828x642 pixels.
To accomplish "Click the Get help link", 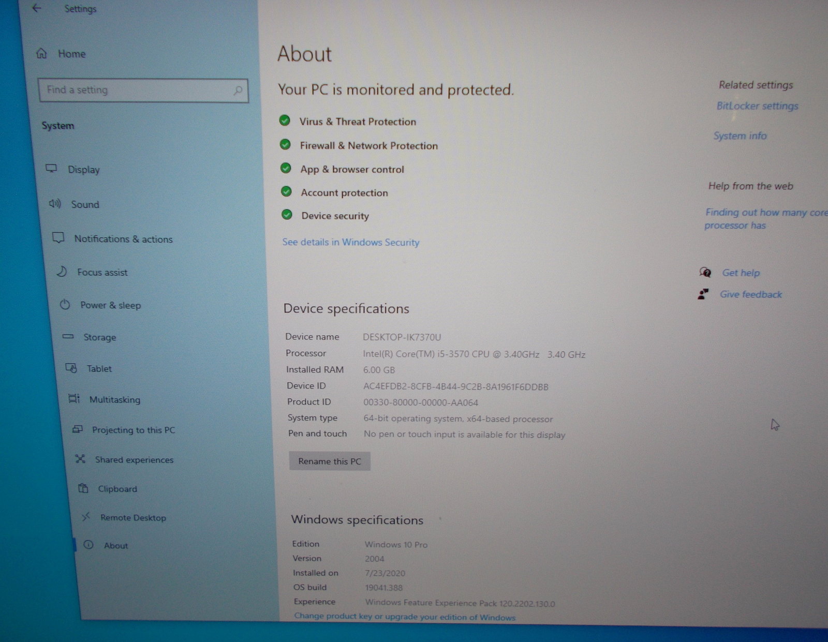I will 741,273.
